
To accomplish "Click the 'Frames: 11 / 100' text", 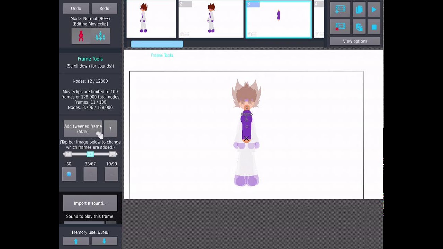I will 90,102.
